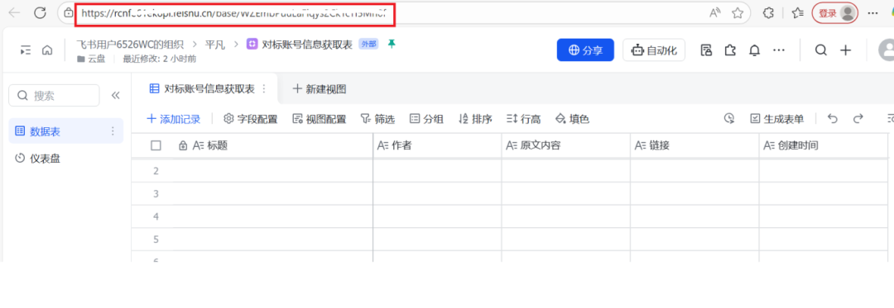Click the browser back arrow
The height and width of the screenshot is (308, 894).
[x=14, y=13]
